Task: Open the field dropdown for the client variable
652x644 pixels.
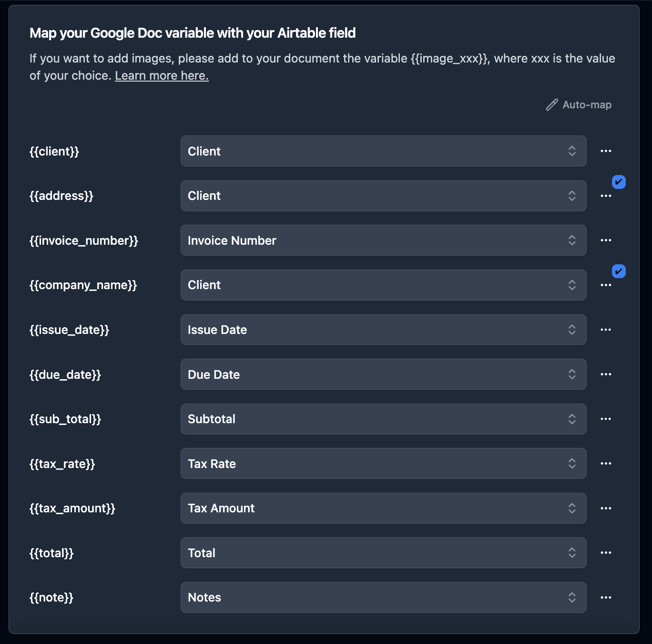Action: click(383, 151)
